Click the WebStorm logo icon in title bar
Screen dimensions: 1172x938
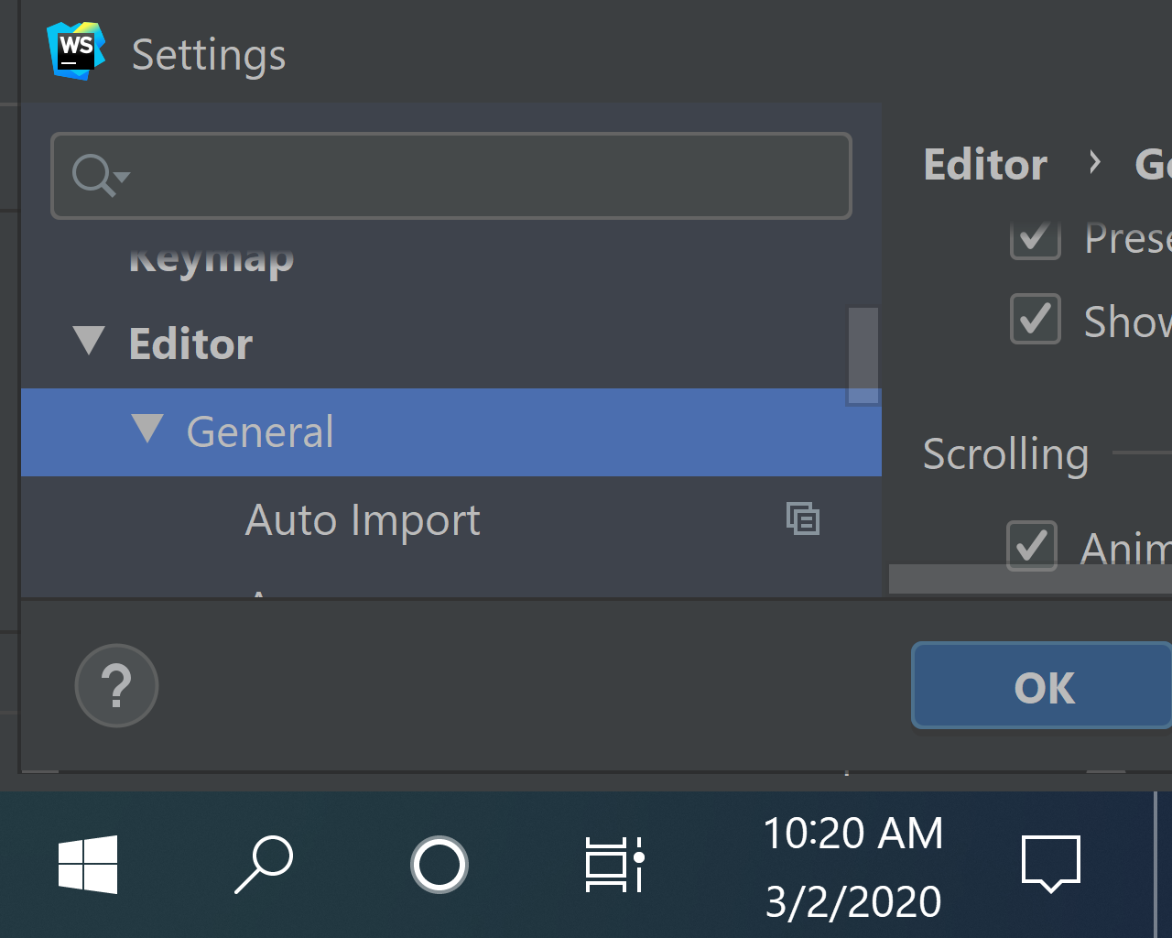click(76, 51)
